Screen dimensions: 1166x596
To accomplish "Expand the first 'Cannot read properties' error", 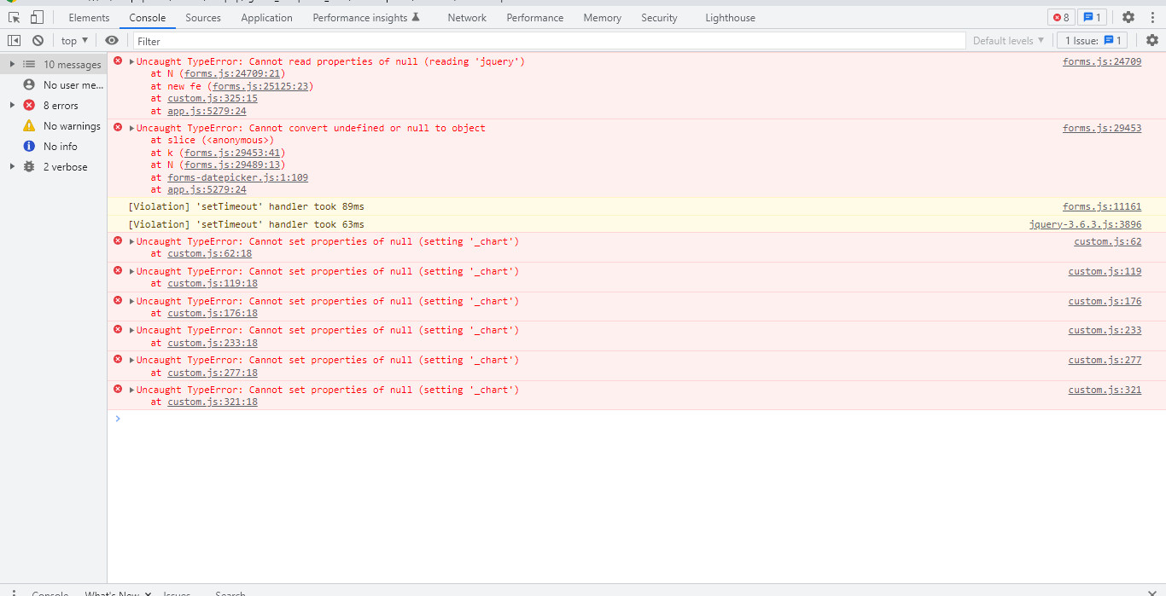I will pyautogui.click(x=130, y=61).
